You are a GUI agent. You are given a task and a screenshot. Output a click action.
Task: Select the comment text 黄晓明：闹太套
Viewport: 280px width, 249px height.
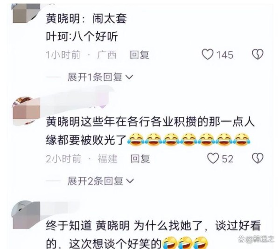pyautogui.click(x=86, y=19)
